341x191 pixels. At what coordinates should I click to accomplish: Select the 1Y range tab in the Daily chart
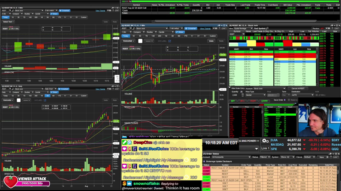[65, 96]
